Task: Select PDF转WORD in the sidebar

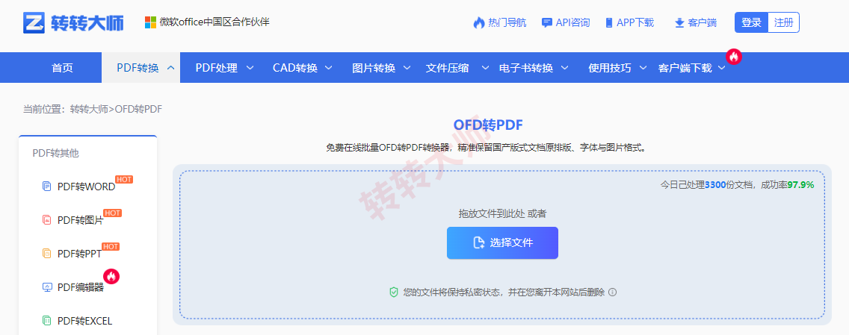Action: (86, 187)
